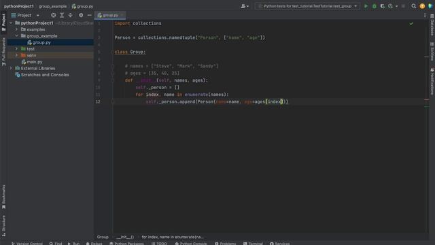Toggle Notifications tool window
This screenshot has width=435, height=245.
(432, 81)
